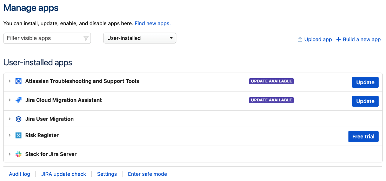This screenshot has height=181, width=386.
Task: Focus the Filter visible apps input field
Action: click(47, 38)
